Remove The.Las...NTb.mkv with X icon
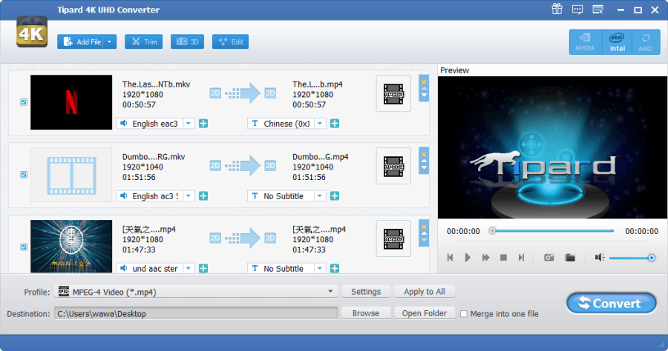The height and width of the screenshot is (351, 668). pos(424,82)
